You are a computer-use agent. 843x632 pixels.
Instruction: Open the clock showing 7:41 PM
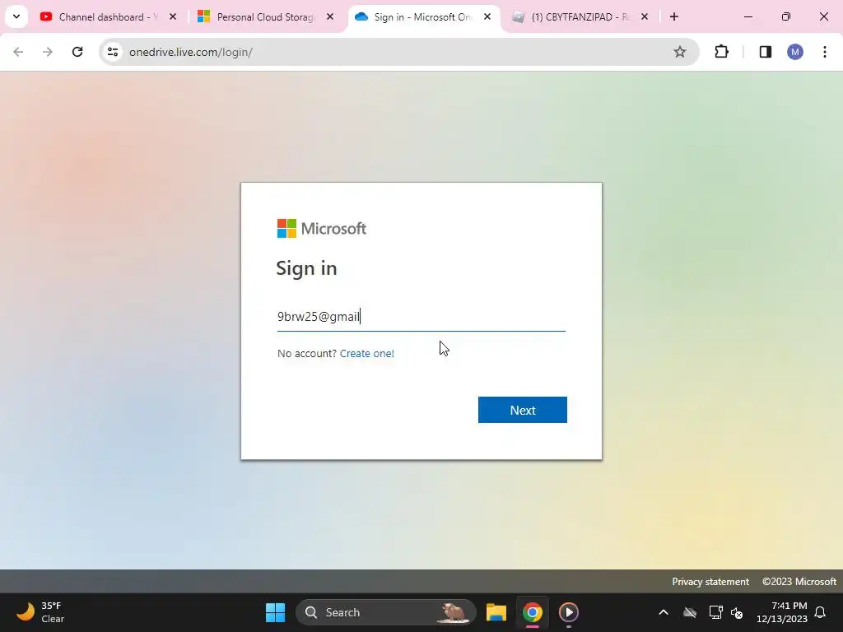(782, 612)
